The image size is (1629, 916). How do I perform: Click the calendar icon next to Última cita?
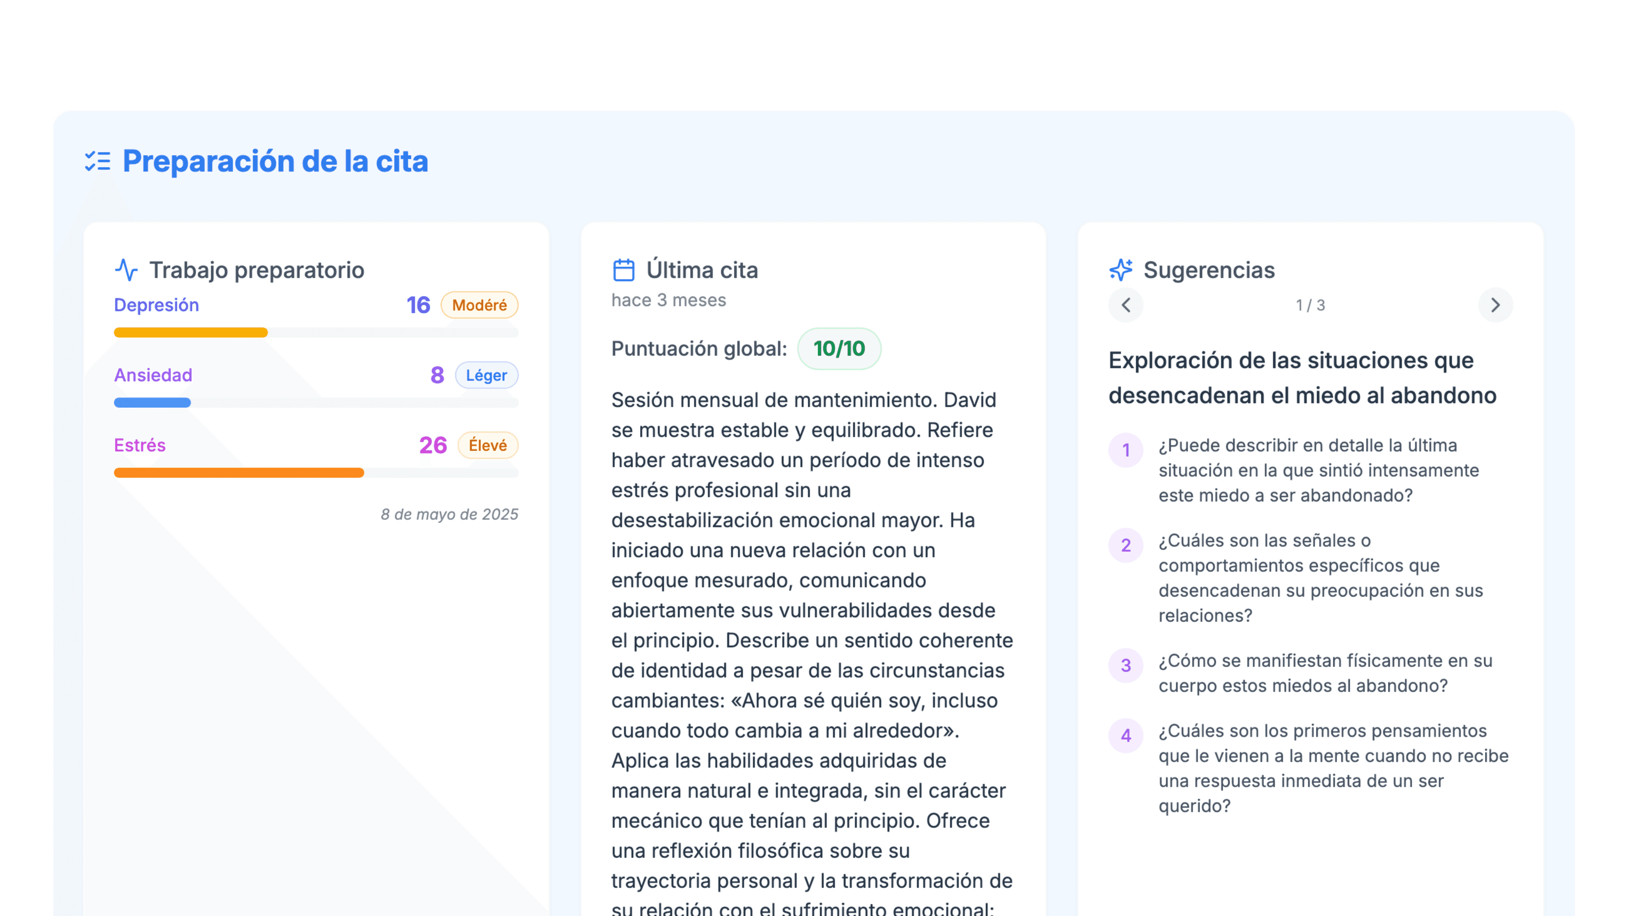click(x=624, y=270)
